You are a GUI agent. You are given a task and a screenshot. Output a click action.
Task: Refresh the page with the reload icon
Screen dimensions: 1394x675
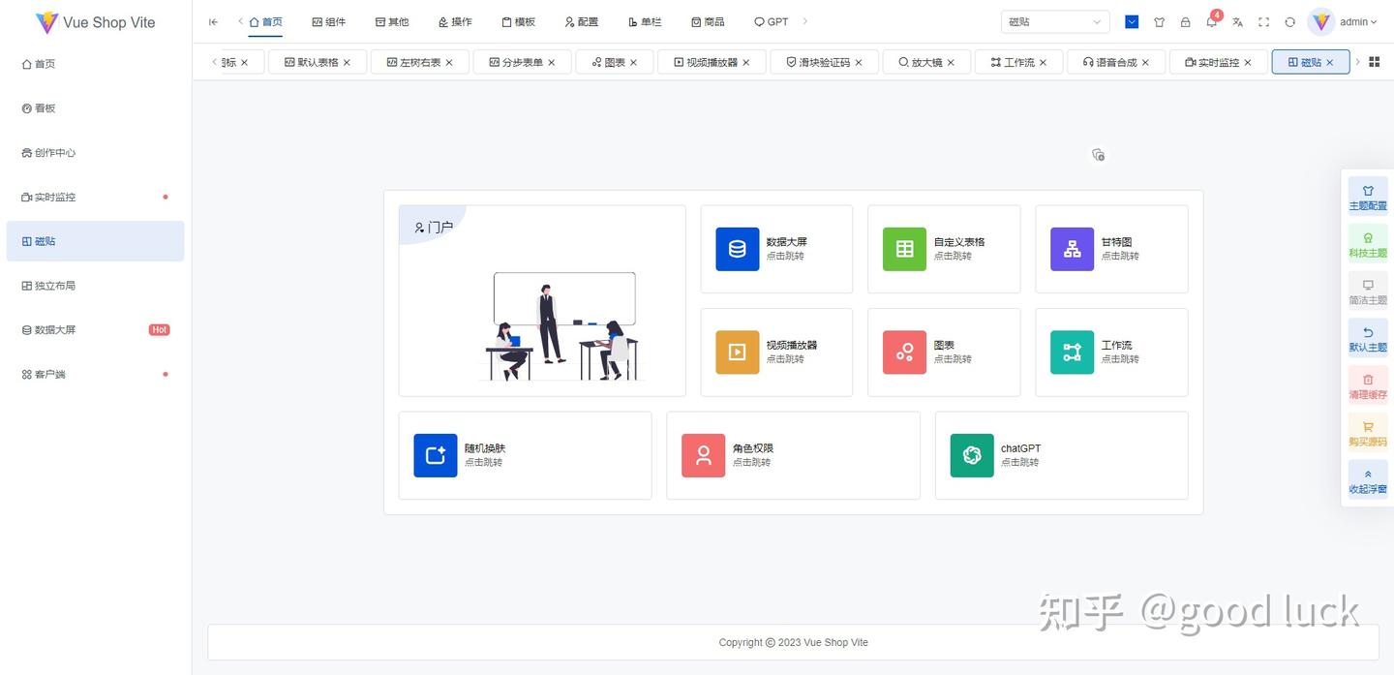coord(1290,20)
